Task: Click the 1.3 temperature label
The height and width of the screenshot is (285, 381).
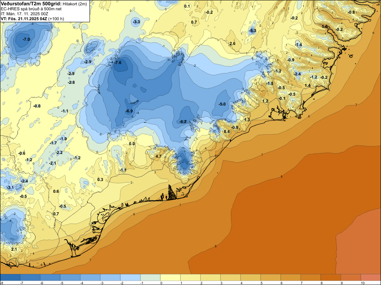Action: [x=247, y=120]
